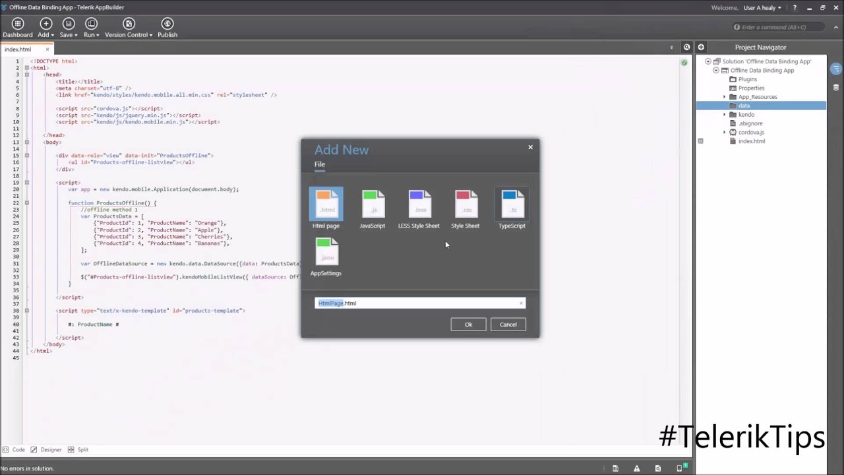Expand the cordova.js node
The height and width of the screenshot is (475, 844).
[x=725, y=133]
